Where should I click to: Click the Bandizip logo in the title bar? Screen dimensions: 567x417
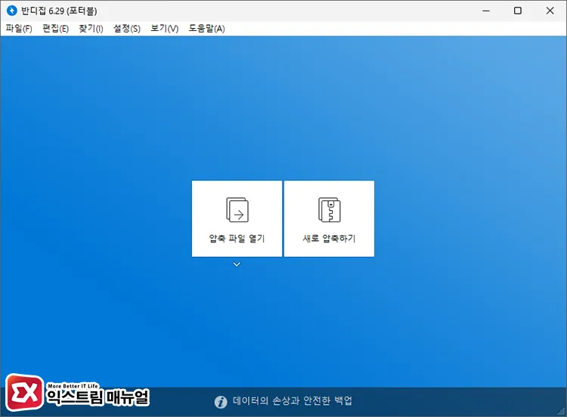pyautogui.click(x=12, y=11)
